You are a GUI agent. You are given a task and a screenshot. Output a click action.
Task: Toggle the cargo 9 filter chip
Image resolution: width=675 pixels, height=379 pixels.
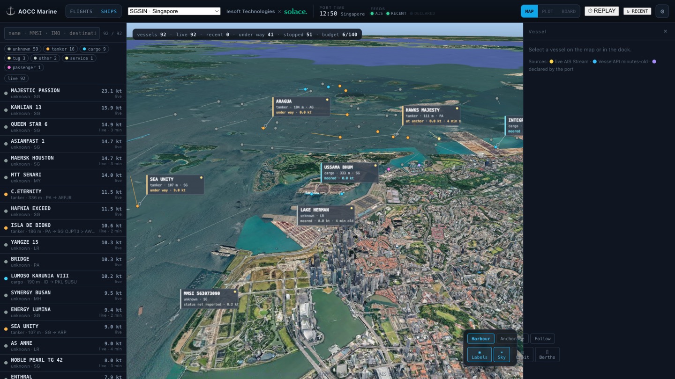tap(94, 49)
